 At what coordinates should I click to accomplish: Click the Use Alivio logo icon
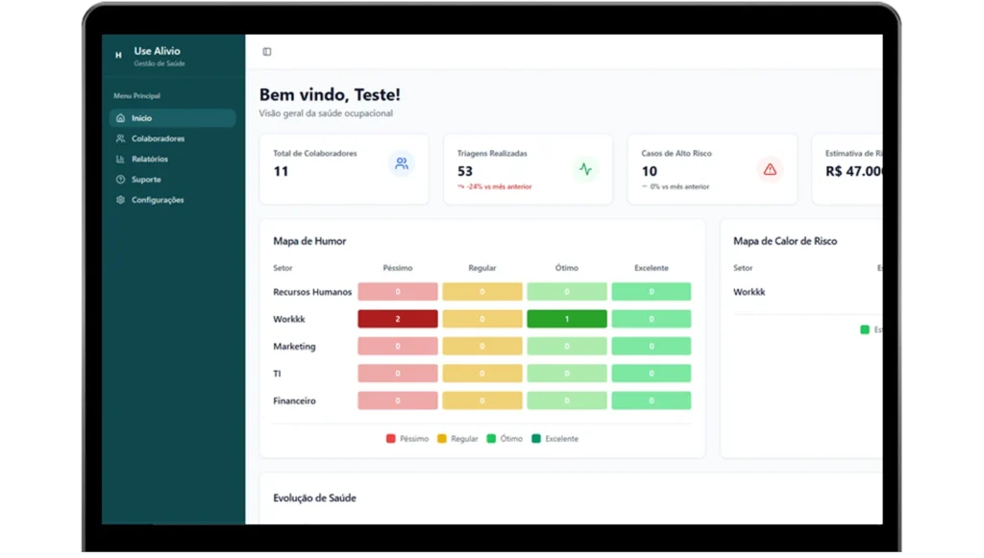[x=118, y=56]
